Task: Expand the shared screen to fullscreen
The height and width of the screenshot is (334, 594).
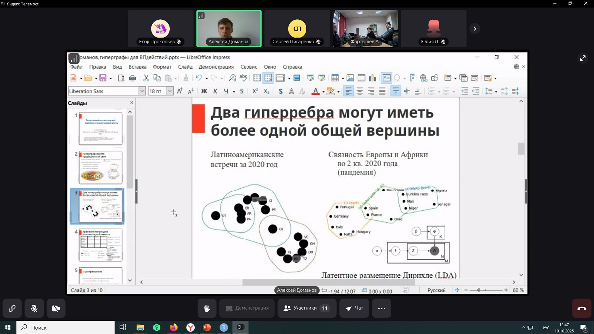Action: pyautogui.click(x=583, y=58)
